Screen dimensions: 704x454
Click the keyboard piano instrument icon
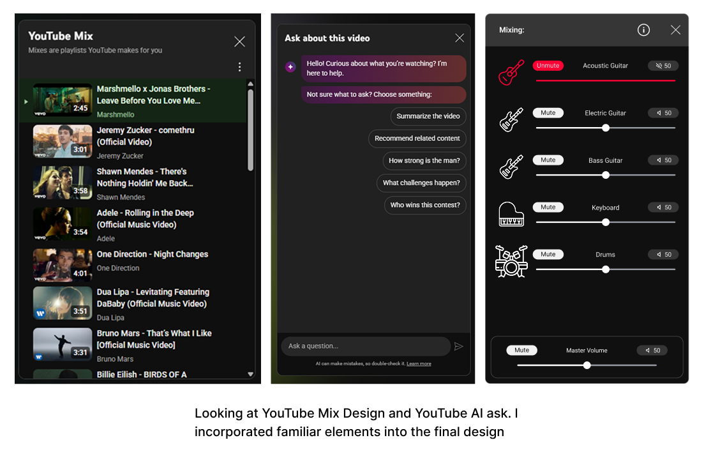tap(511, 214)
